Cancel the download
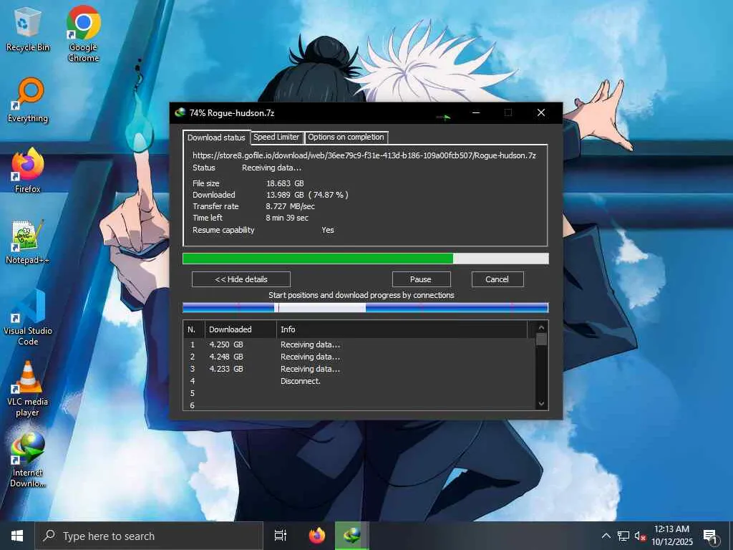 497,279
